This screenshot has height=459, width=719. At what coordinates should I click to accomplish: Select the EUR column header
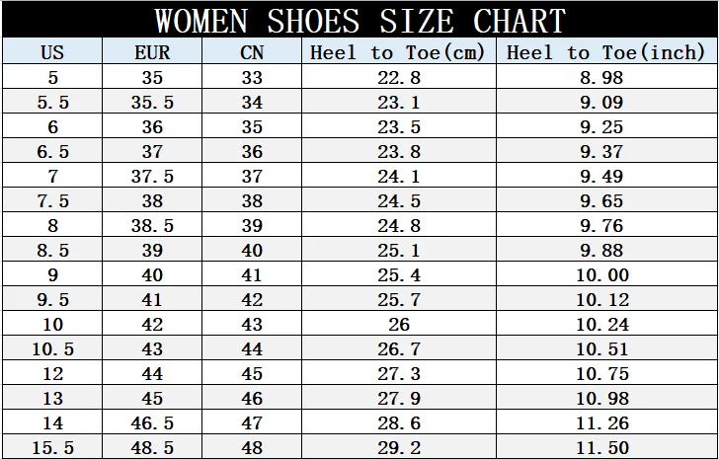pos(152,51)
